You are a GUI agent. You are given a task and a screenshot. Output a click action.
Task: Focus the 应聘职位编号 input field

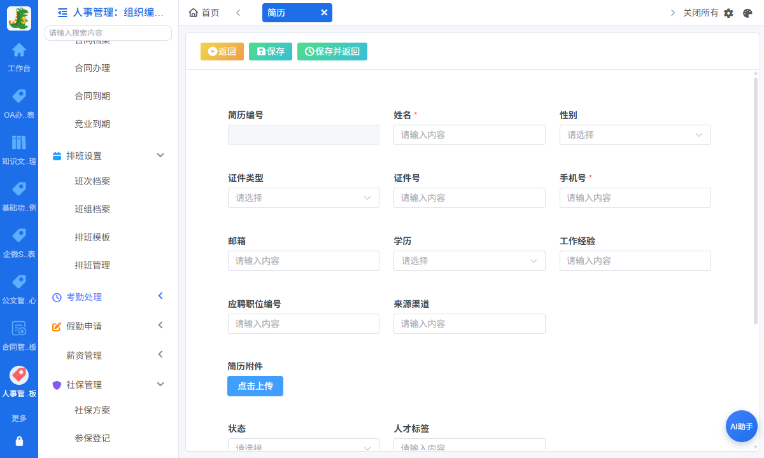(x=304, y=324)
